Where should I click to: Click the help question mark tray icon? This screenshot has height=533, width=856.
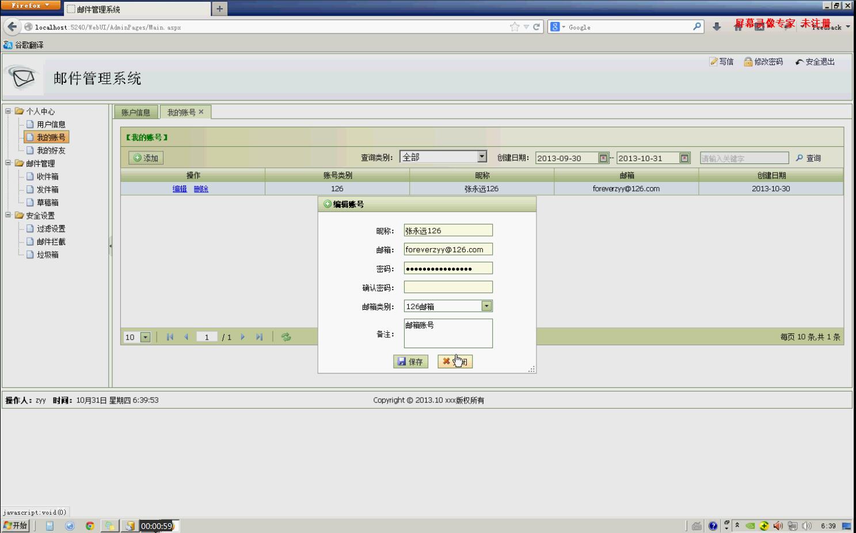713,526
